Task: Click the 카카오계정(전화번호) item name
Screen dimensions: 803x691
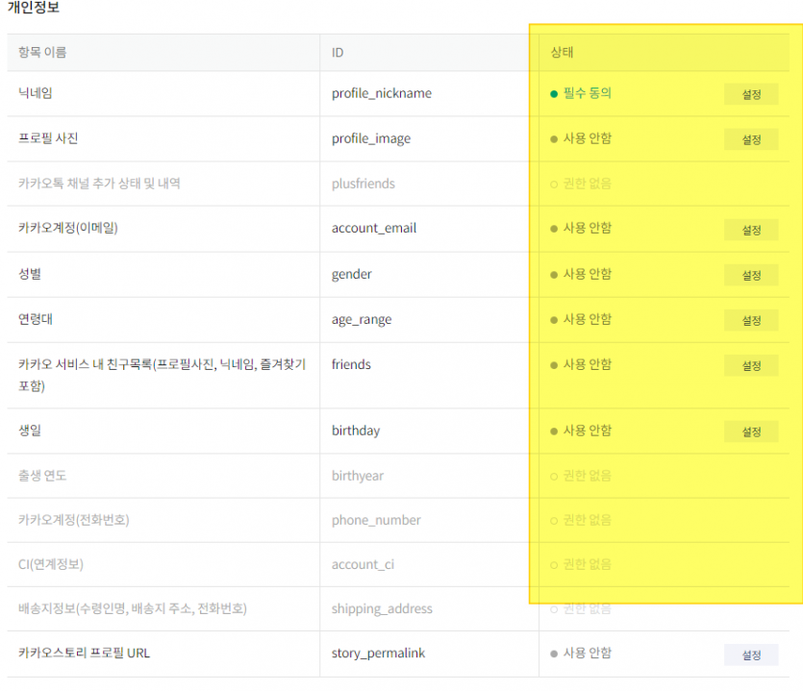Action: [x=73, y=520]
